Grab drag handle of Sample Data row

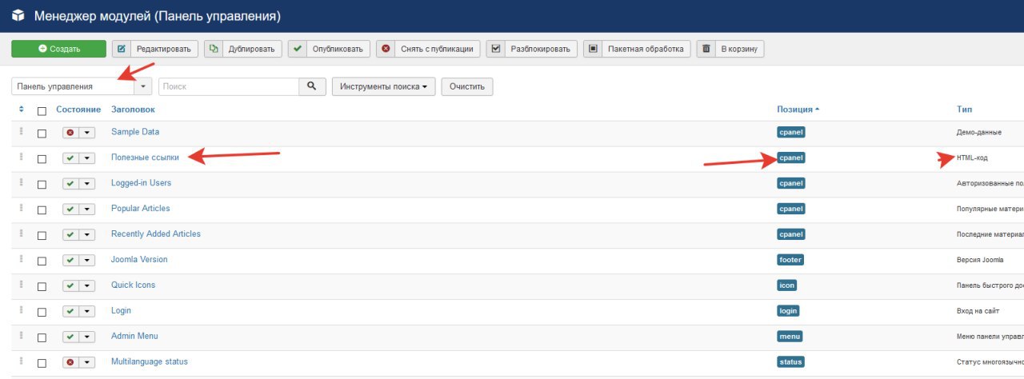click(x=22, y=133)
